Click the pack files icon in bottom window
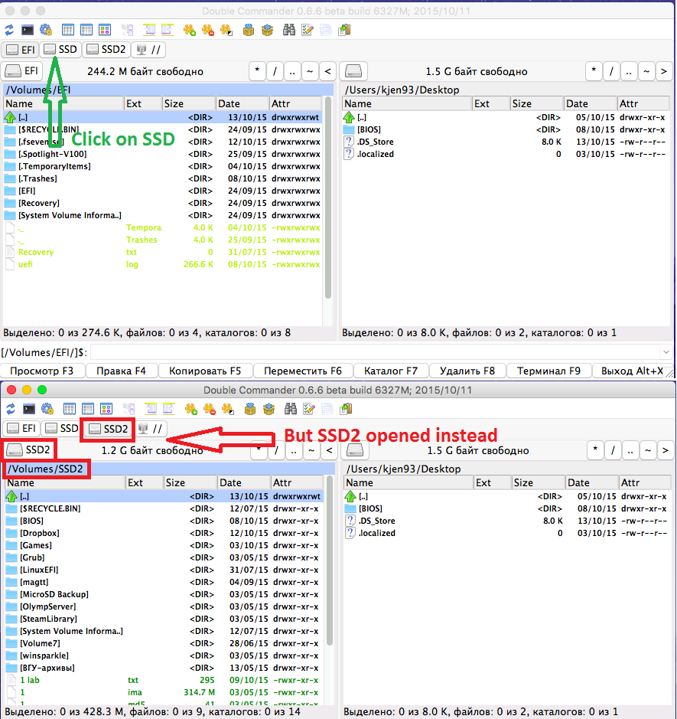This screenshot has height=719, width=677. (248, 408)
